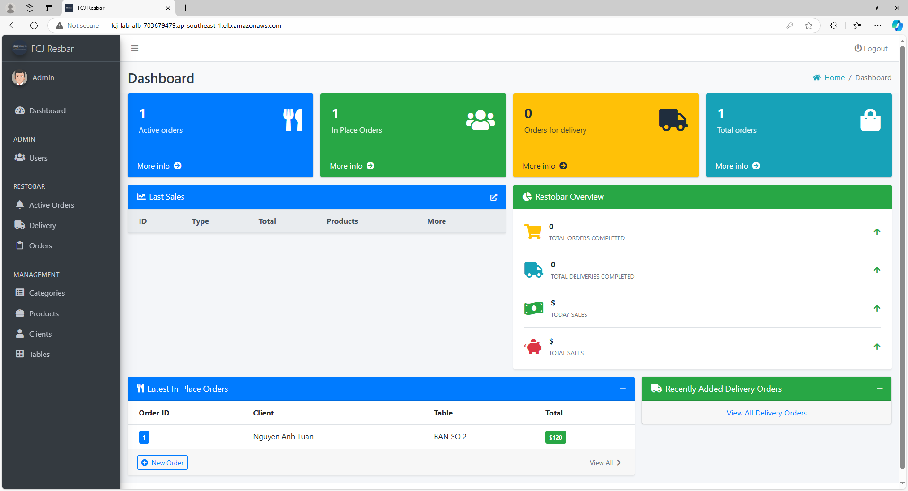Click the up arrow beside Today Sales

pos(877,308)
